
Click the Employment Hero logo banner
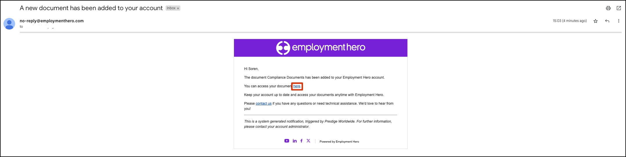tap(320, 48)
